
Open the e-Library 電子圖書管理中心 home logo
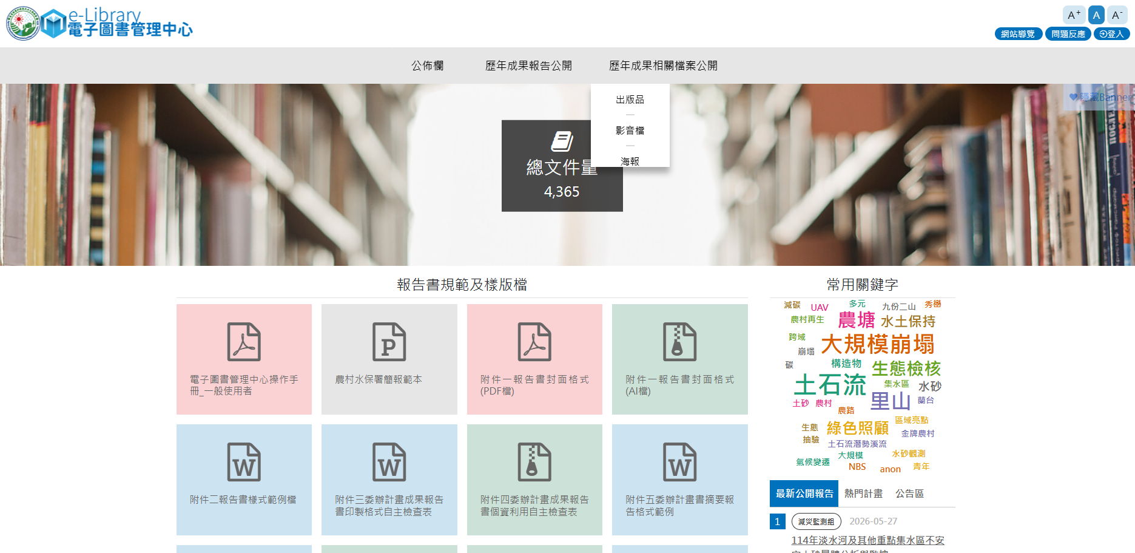[99, 23]
